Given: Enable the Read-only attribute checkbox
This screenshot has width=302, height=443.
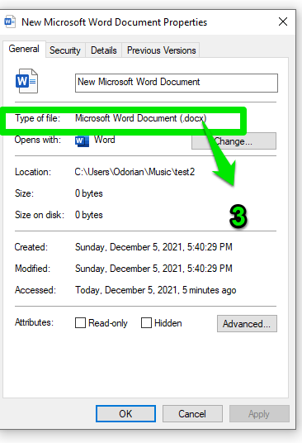Looking at the screenshot, I should click(x=80, y=322).
